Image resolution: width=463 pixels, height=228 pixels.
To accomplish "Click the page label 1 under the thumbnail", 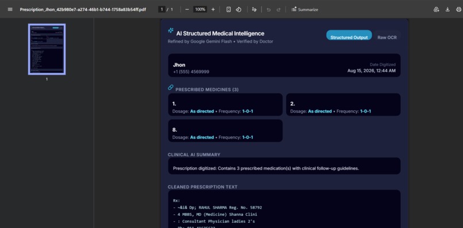I will click(47, 79).
